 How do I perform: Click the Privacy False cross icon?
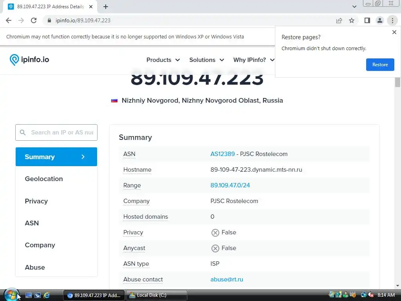(x=215, y=233)
